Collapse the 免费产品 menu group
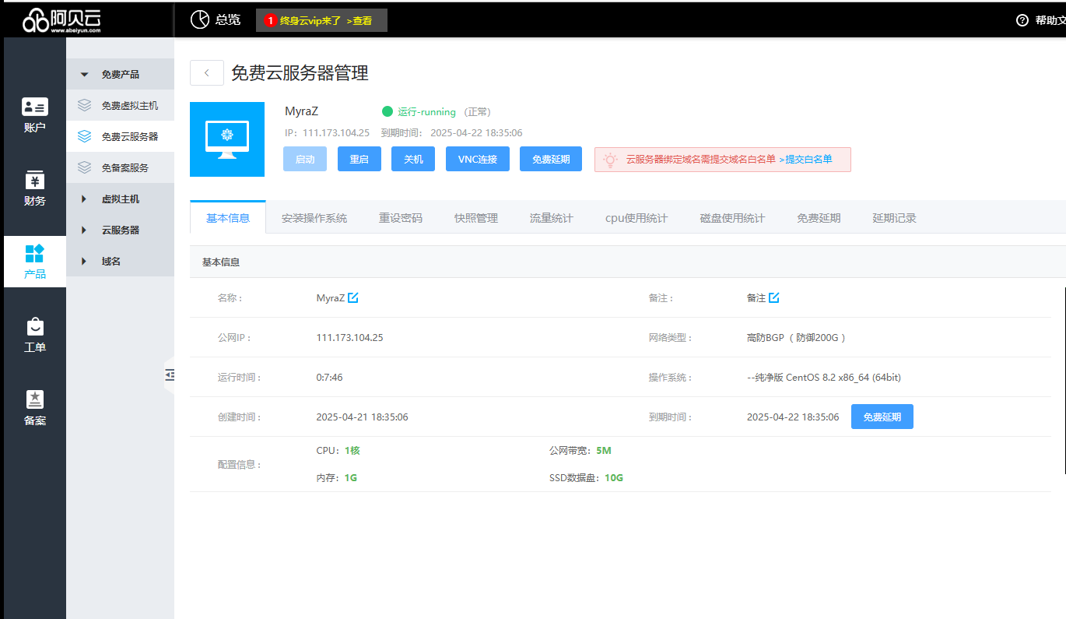This screenshot has height=619, width=1066. pos(120,74)
